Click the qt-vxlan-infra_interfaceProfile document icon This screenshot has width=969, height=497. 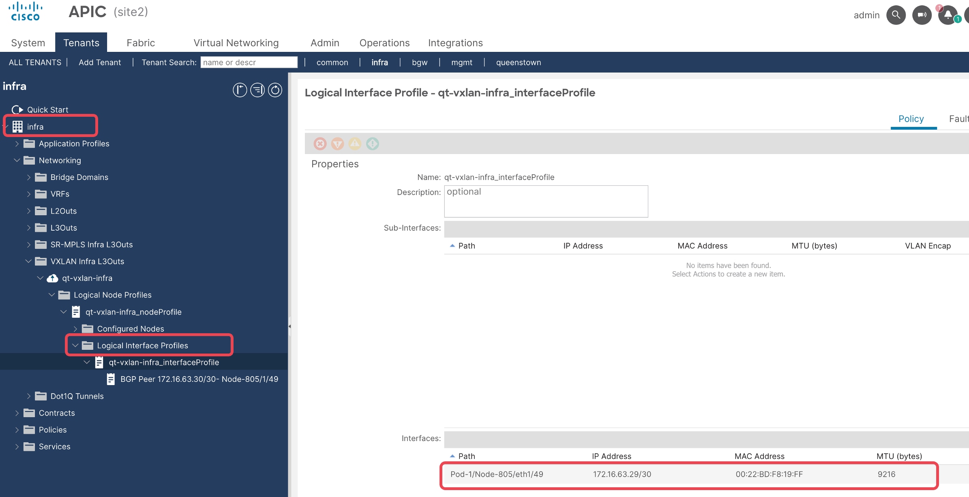click(99, 362)
